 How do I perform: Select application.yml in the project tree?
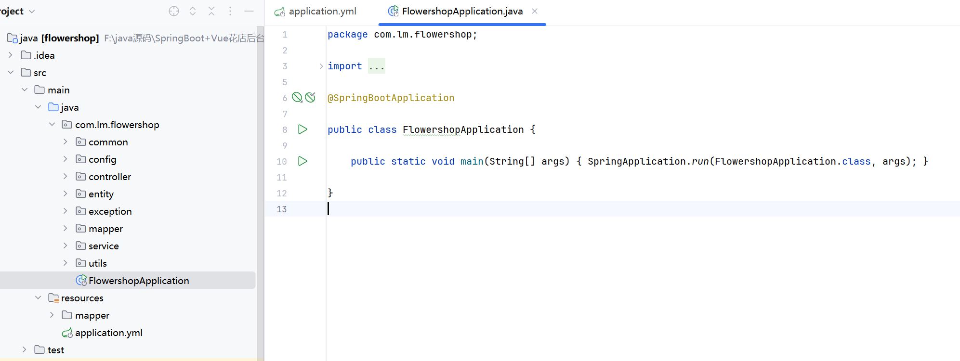128,332
